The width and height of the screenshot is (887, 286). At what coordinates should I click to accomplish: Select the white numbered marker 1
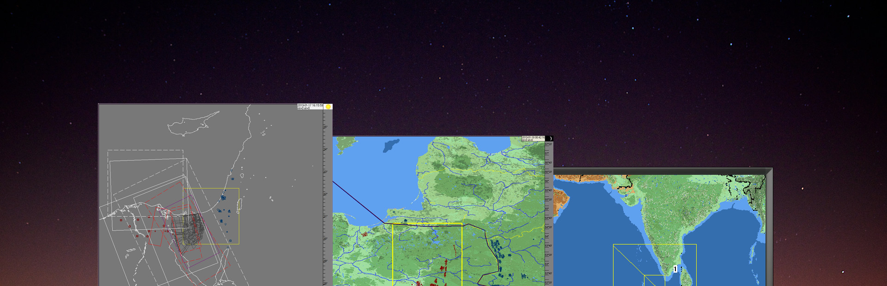675,269
